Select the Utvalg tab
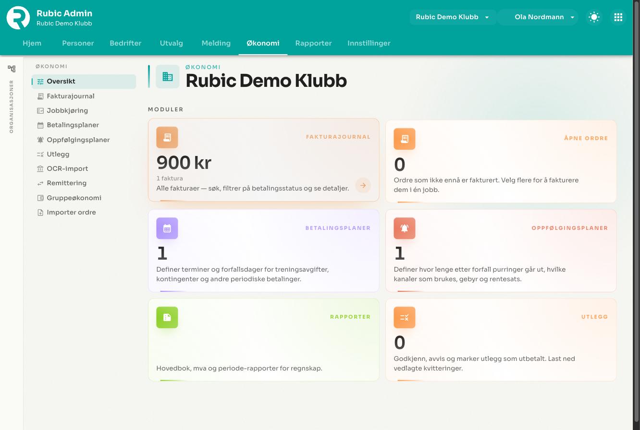Viewport: 640px width, 430px height. click(x=172, y=43)
